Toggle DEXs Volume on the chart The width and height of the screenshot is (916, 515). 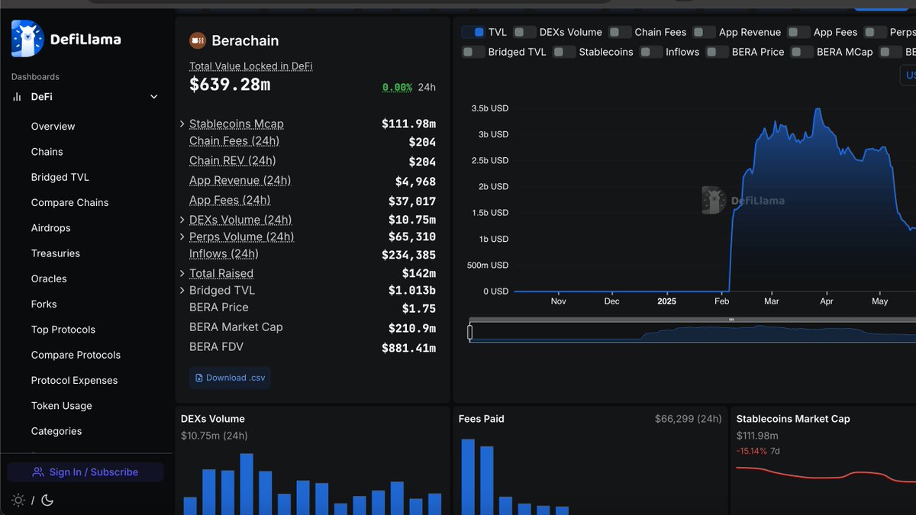pyautogui.click(x=524, y=32)
